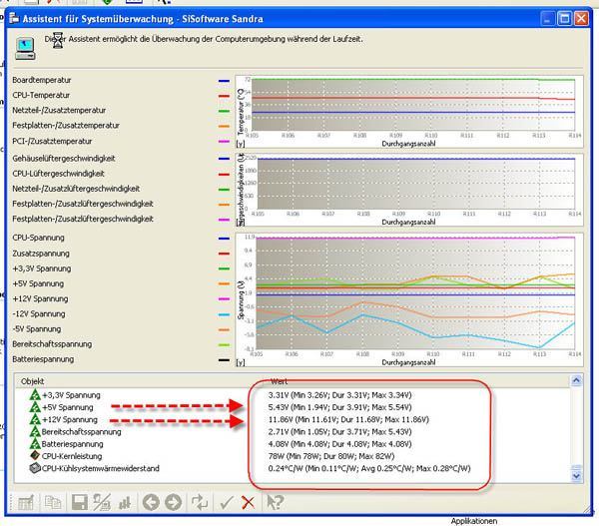599x526 pixels.
Task: Click the Netzteil-/Zusatztemperatur label
Action: tap(59, 111)
